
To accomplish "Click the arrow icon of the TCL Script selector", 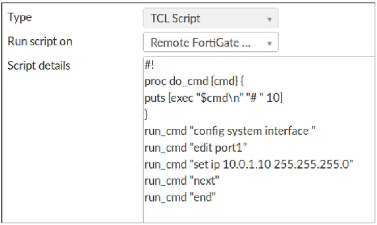I will point(269,20).
